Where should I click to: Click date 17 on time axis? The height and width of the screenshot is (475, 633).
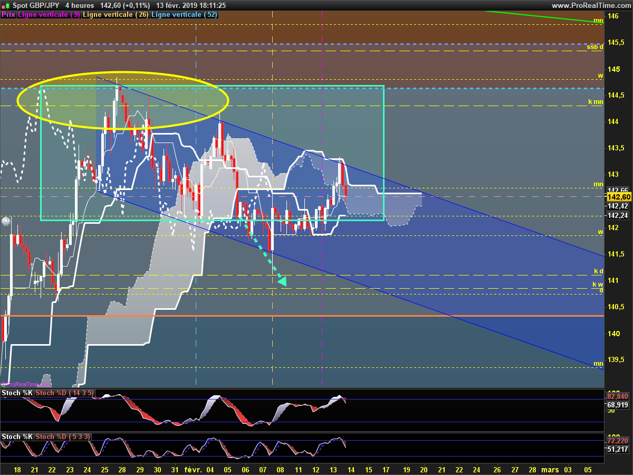[386, 469]
